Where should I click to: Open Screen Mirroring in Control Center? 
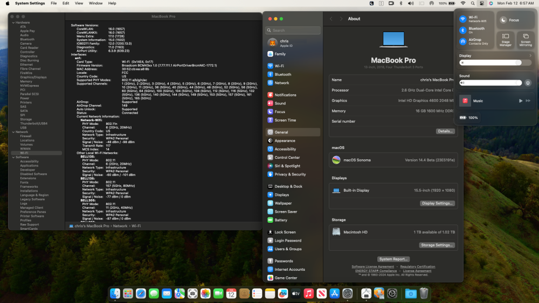pyautogui.click(x=525, y=40)
